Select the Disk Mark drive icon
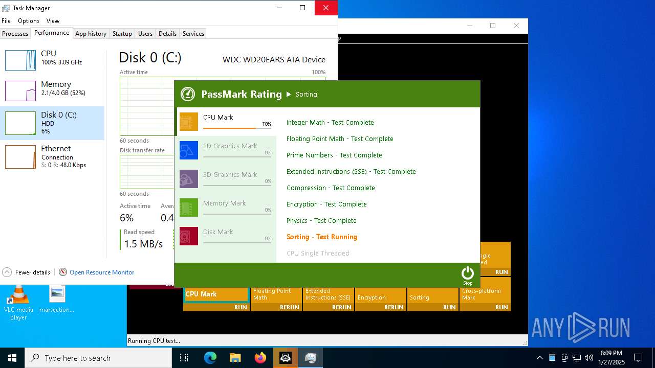The height and width of the screenshot is (368, 655). click(189, 236)
